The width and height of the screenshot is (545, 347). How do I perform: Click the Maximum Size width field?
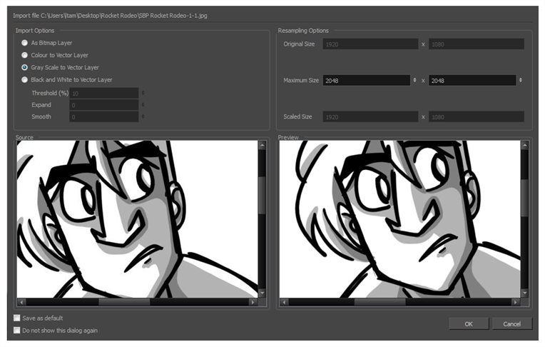coord(367,81)
